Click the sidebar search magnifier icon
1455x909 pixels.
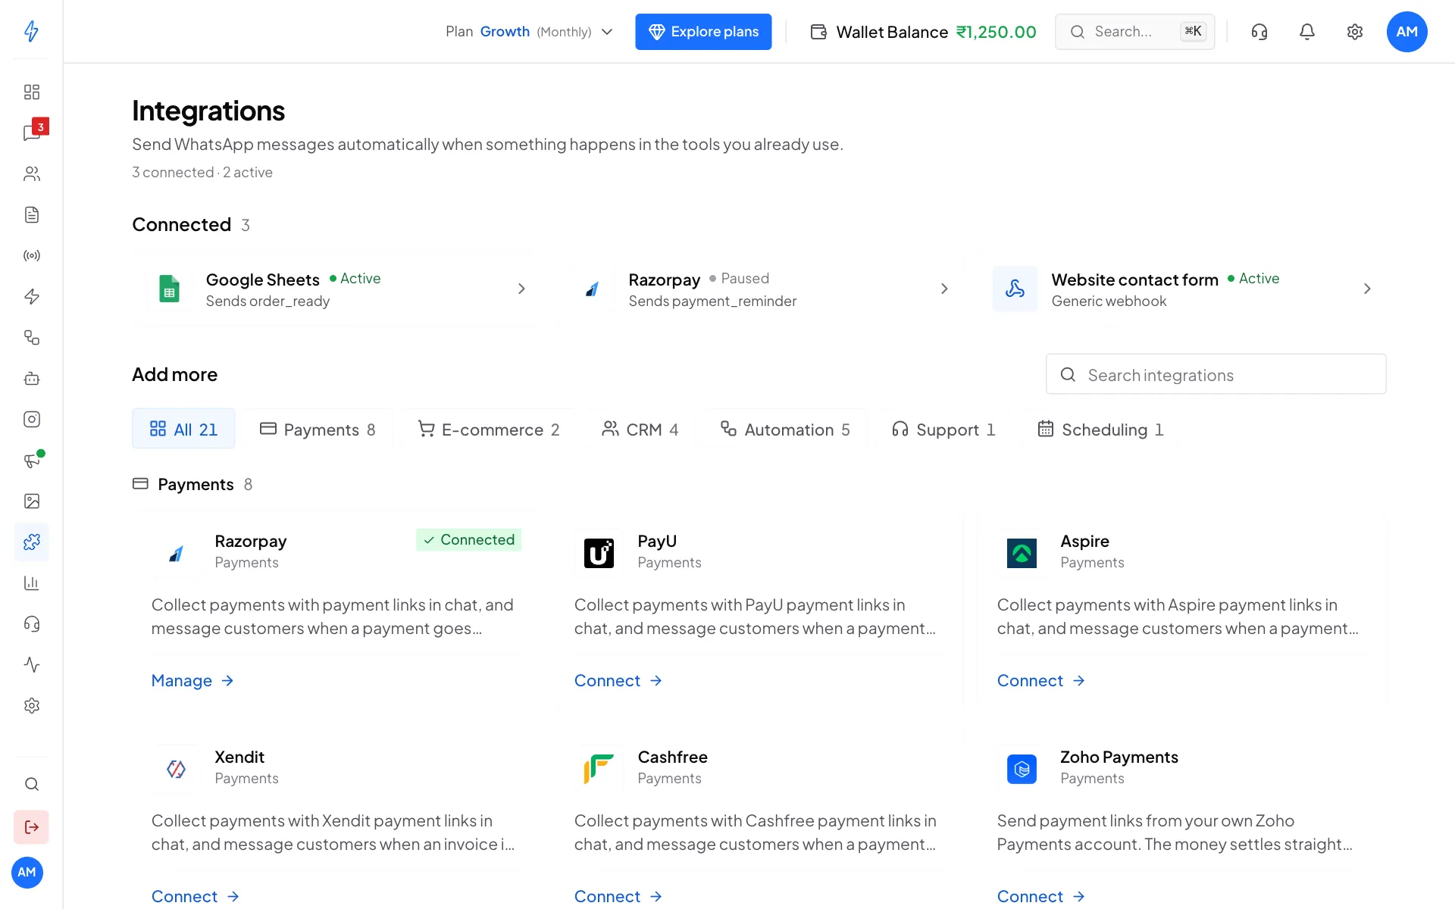tap(31, 784)
